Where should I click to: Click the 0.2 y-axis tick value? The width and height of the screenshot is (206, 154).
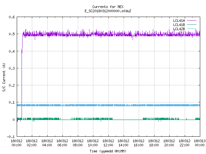click(x=12, y=85)
